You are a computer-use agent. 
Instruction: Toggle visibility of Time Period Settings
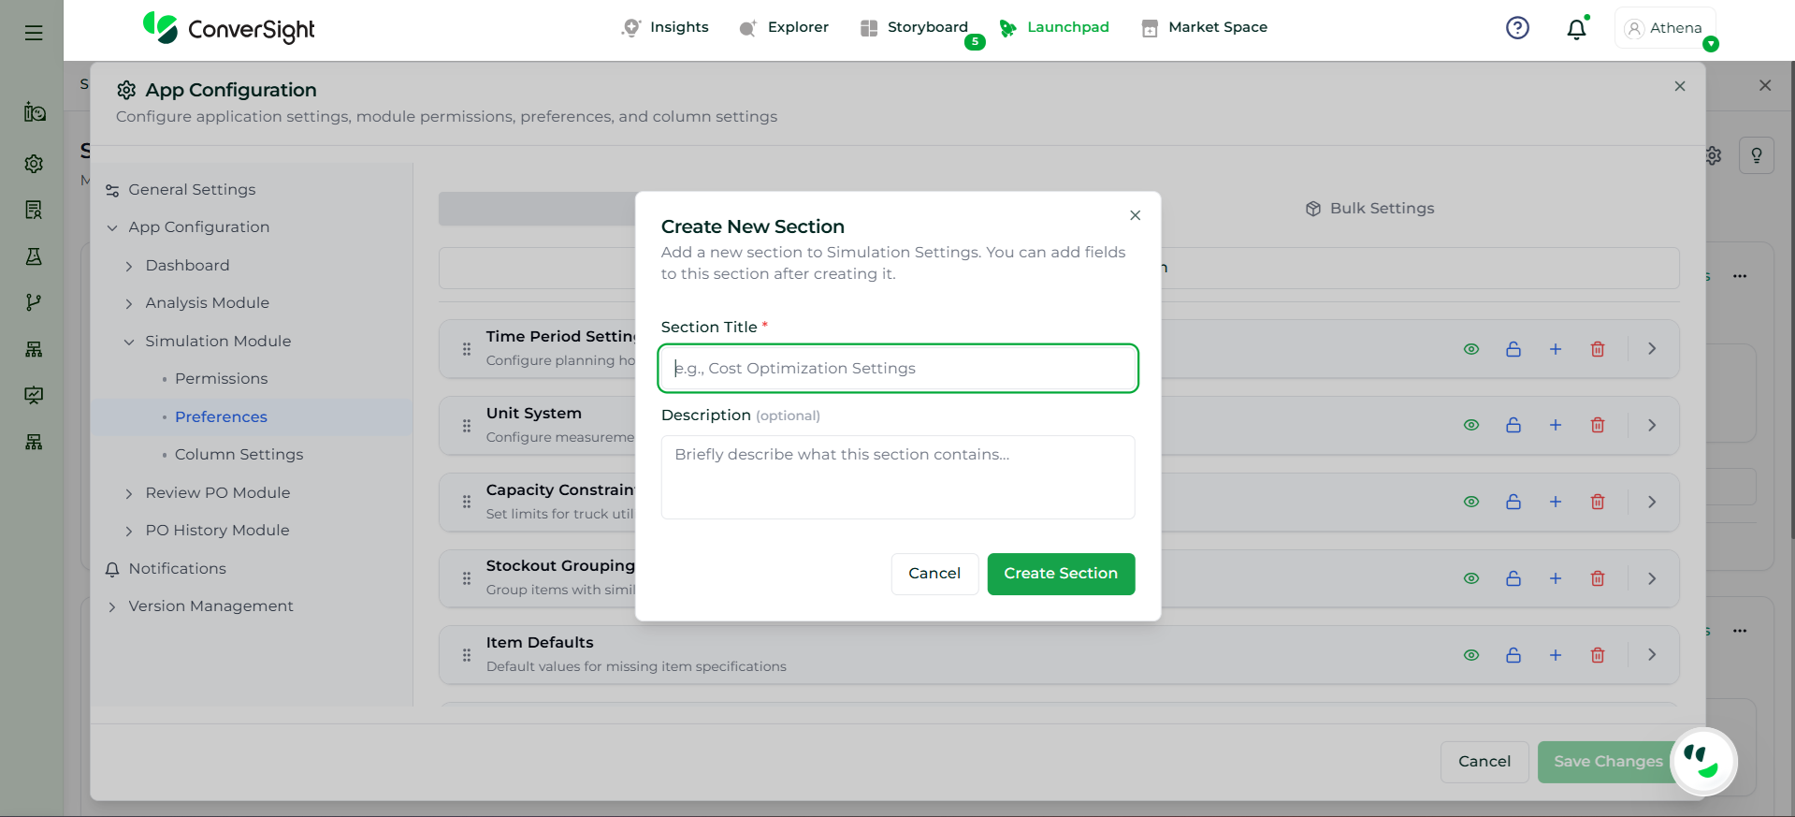pyautogui.click(x=1470, y=349)
